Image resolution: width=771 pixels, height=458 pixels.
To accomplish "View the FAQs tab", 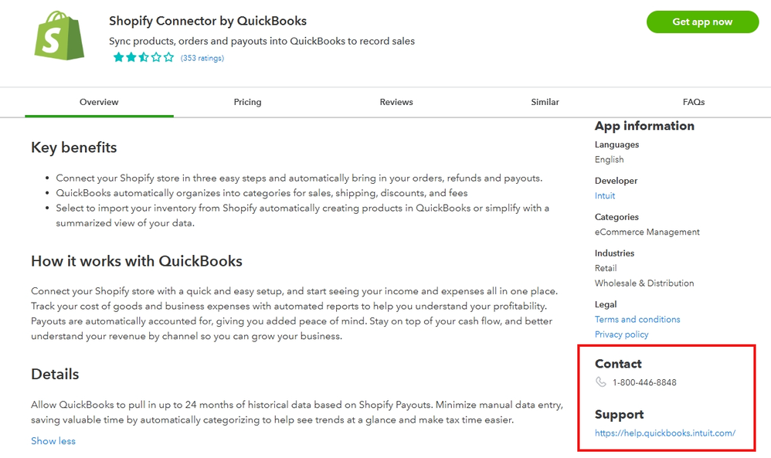I will (694, 102).
